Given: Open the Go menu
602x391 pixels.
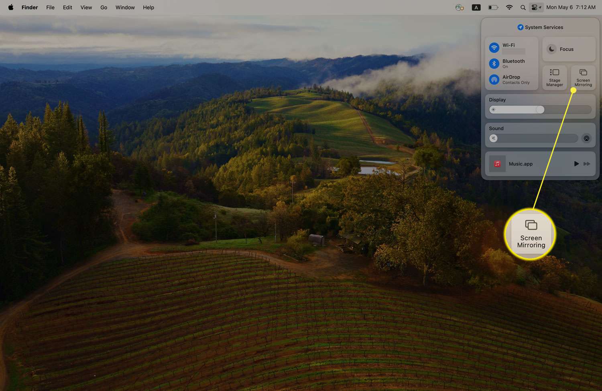Looking at the screenshot, I should 104,7.
